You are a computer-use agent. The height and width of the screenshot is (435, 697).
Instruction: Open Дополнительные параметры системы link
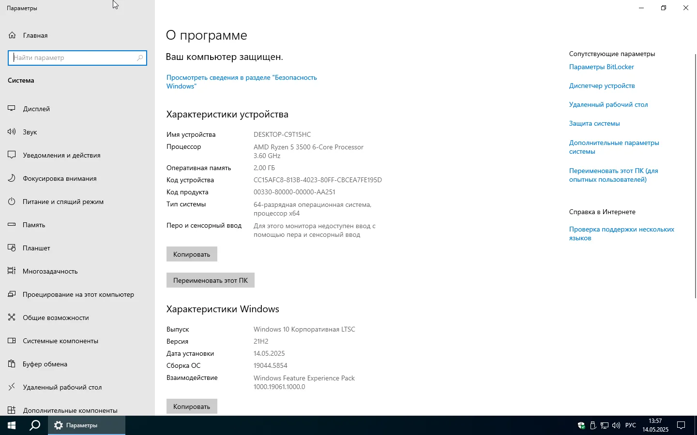[614, 147]
